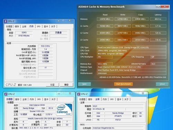The height and width of the screenshot is (130, 173).
Task: Click L1 Cache Latency 1.7 ns
Action: coord(158,26)
